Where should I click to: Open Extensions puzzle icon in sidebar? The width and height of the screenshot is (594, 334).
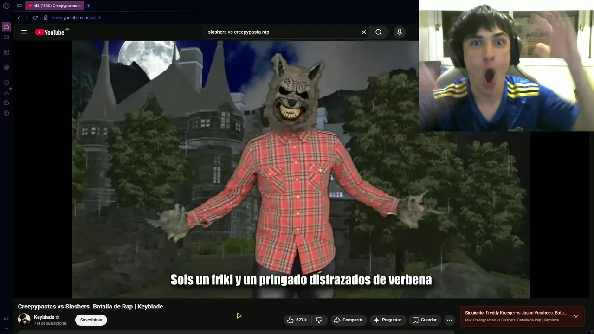click(6, 103)
